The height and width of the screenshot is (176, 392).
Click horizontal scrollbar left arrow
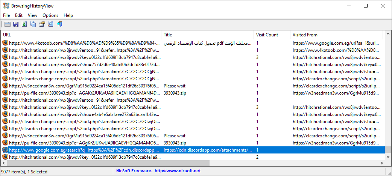tap(4, 163)
